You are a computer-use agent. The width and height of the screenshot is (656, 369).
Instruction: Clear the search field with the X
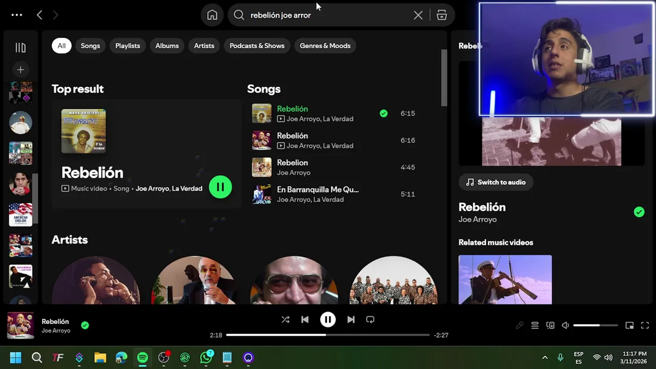[418, 15]
